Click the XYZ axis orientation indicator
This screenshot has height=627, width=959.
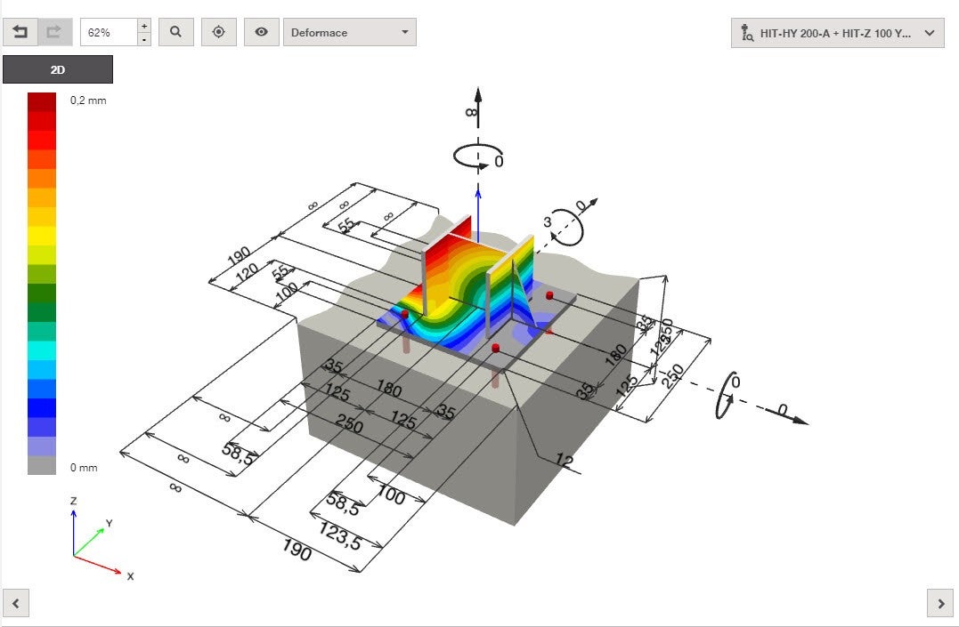pyautogui.click(x=98, y=538)
